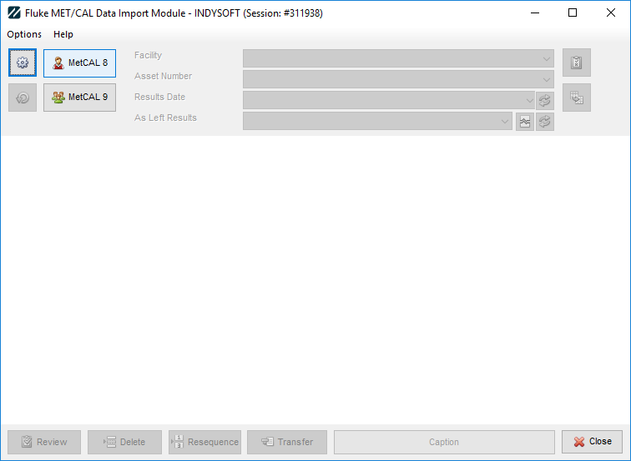Click the chart icon beside As Left Results
631x461 pixels.
tap(524, 122)
